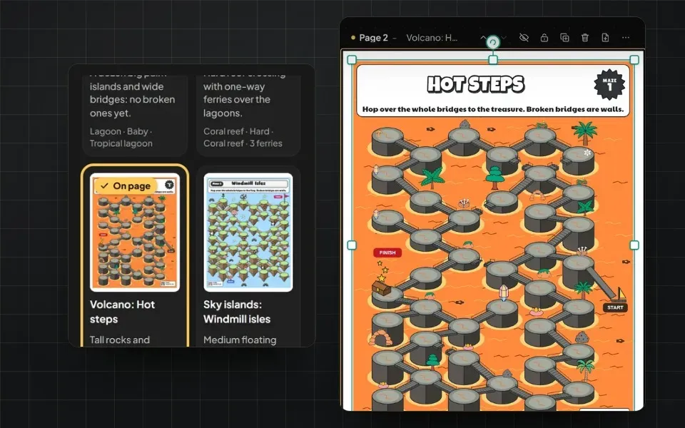Delete Page 2 with the trash icon
Viewport: 685px width, 428px height.
[x=585, y=38]
